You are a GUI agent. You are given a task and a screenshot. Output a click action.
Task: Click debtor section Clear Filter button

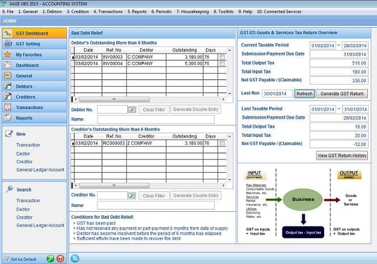(x=154, y=110)
